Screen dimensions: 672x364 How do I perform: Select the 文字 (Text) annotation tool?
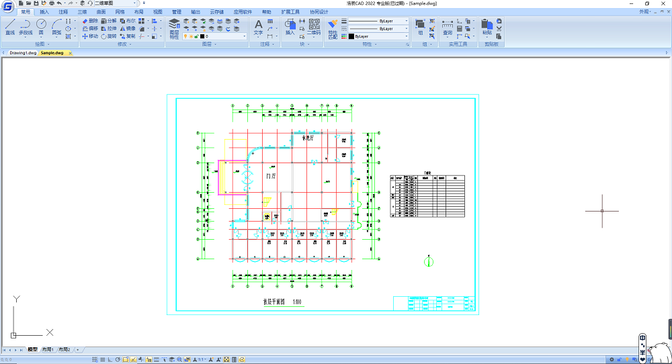tap(259, 27)
